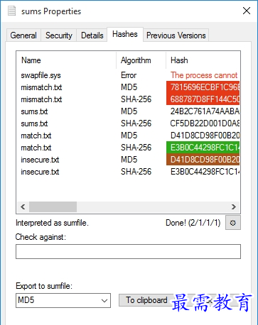Click the sums file icon in title bar
The height and width of the screenshot is (325, 258).
(x=11, y=11)
